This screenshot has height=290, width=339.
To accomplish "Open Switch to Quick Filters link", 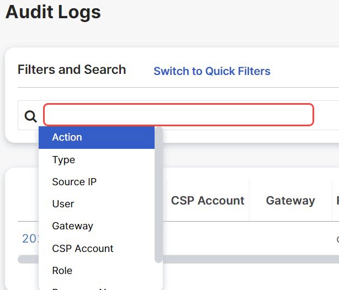I will [212, 71].
